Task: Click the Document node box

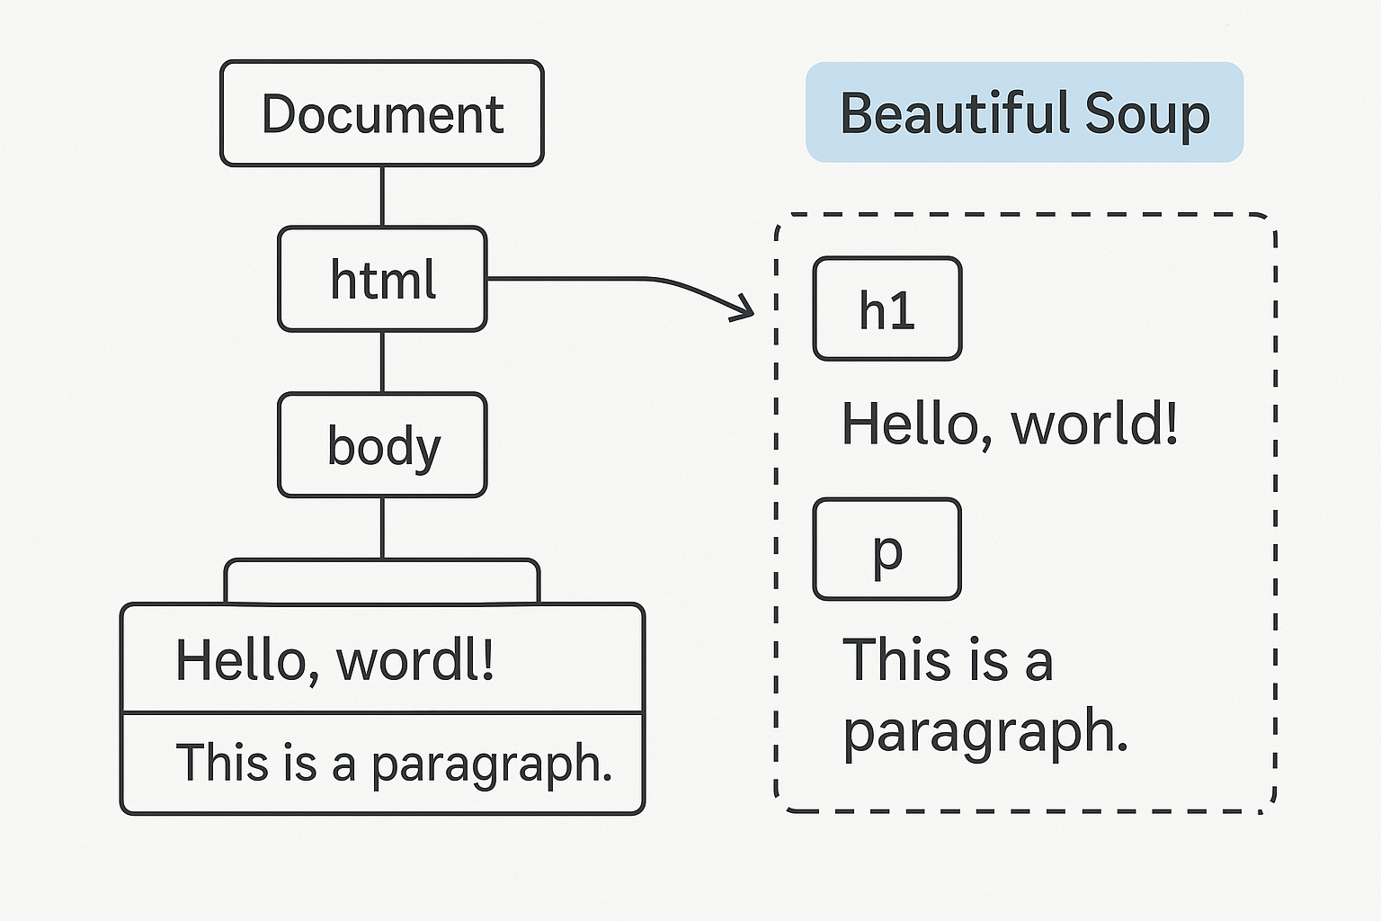Action: coord(382,113)
